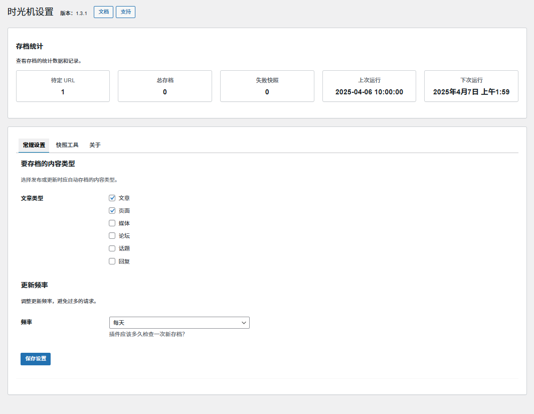Image resolution: width=534 pixels, height=414 pixels.
Task: Click the 支持 button in header
Action: (x=125, y=12)
